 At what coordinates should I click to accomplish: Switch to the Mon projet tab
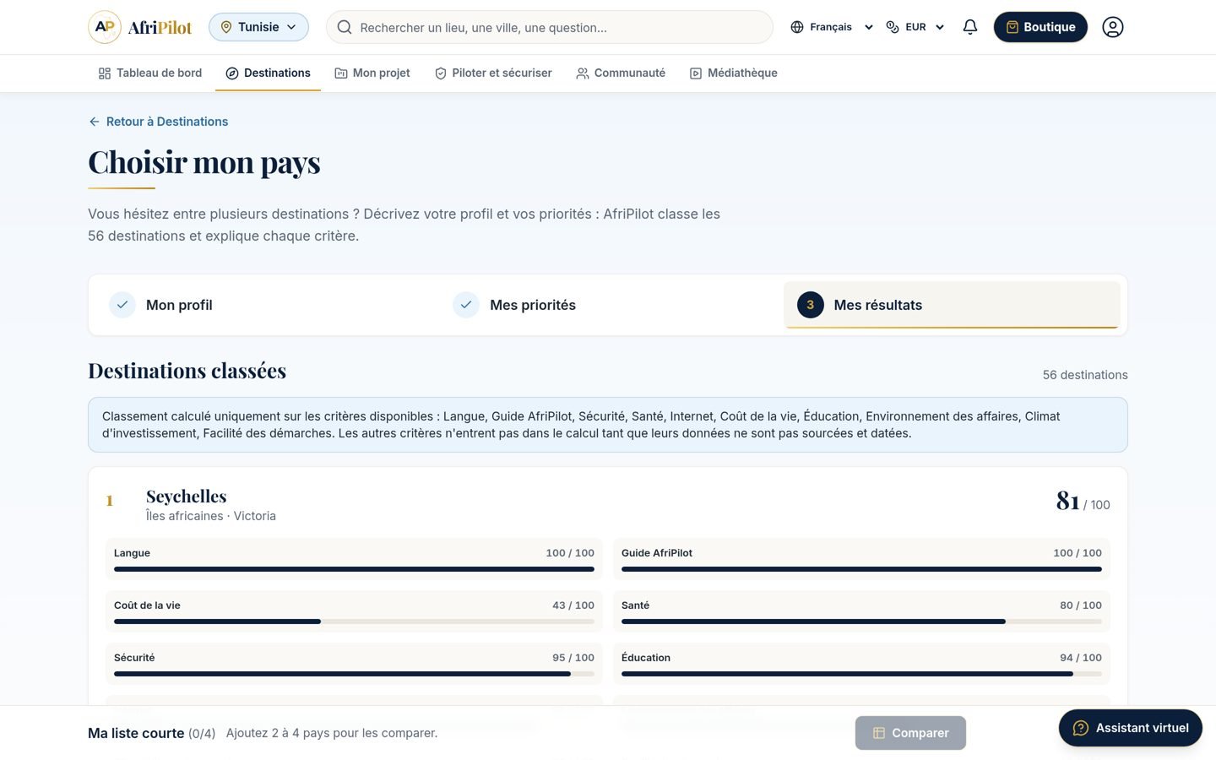coord(372,73)
